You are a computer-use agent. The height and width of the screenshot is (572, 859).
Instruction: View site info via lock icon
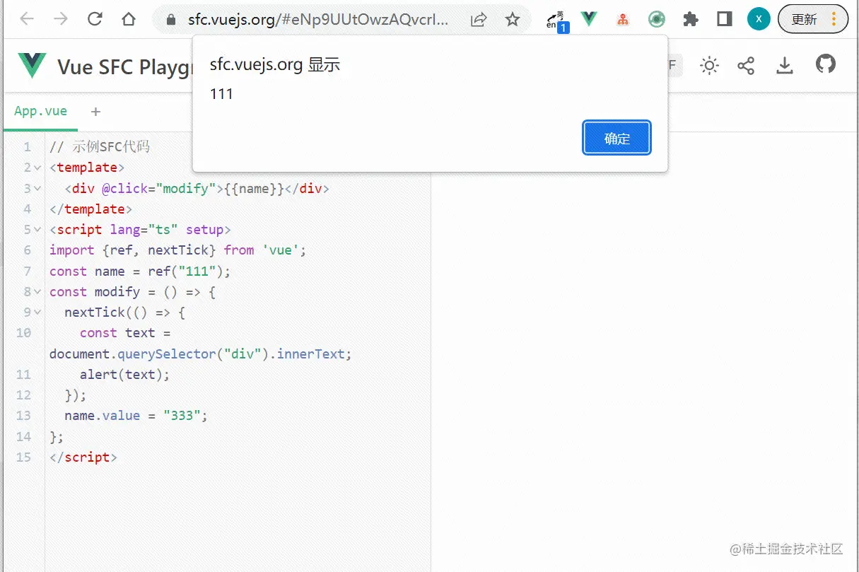pyautogui.click(x=170, y=20)
